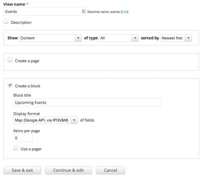This screenshot has height=177, width=203.
Task: Click into the Items per page field
Action: pos(23,138)
